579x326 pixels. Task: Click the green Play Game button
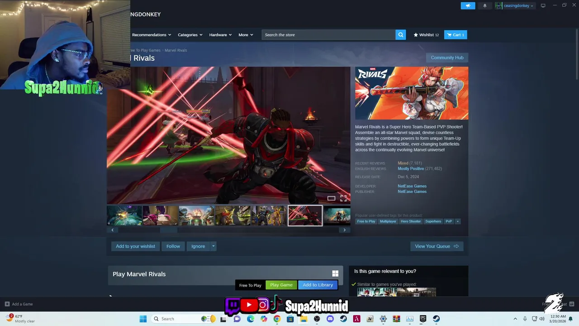(281, 285)
